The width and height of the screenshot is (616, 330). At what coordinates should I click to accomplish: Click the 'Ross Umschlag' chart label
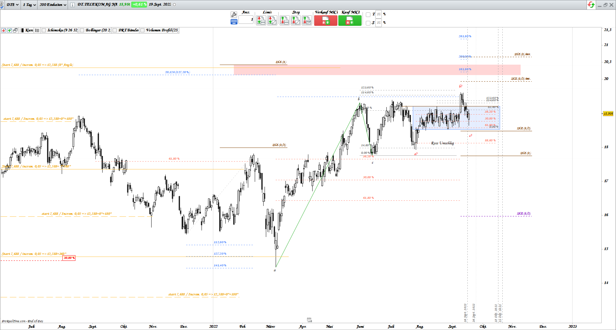[x=442, y=143]
